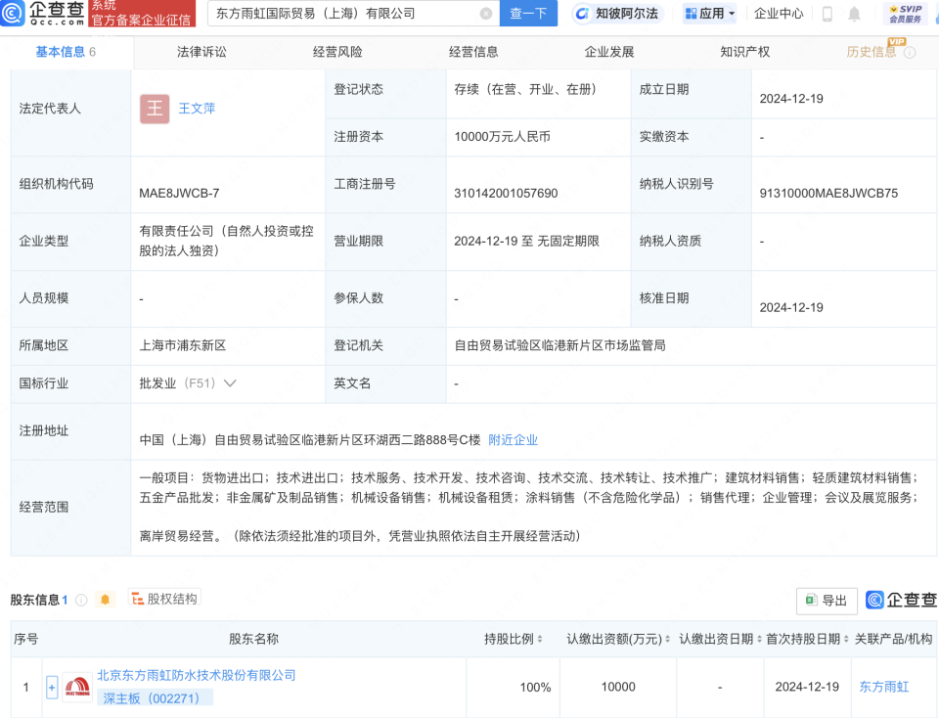Click the info icon beside 历史信息
The width and height of the screenshot is (939, 718).
909,53
